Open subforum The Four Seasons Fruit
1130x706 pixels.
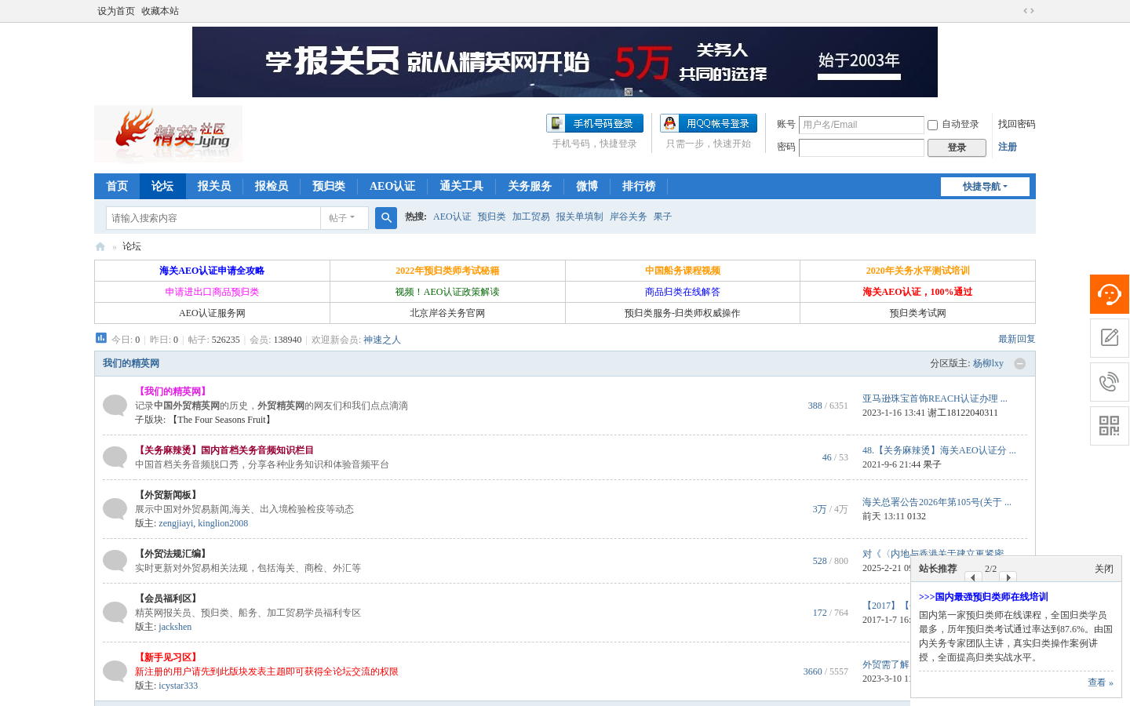(x=221, y=420)
